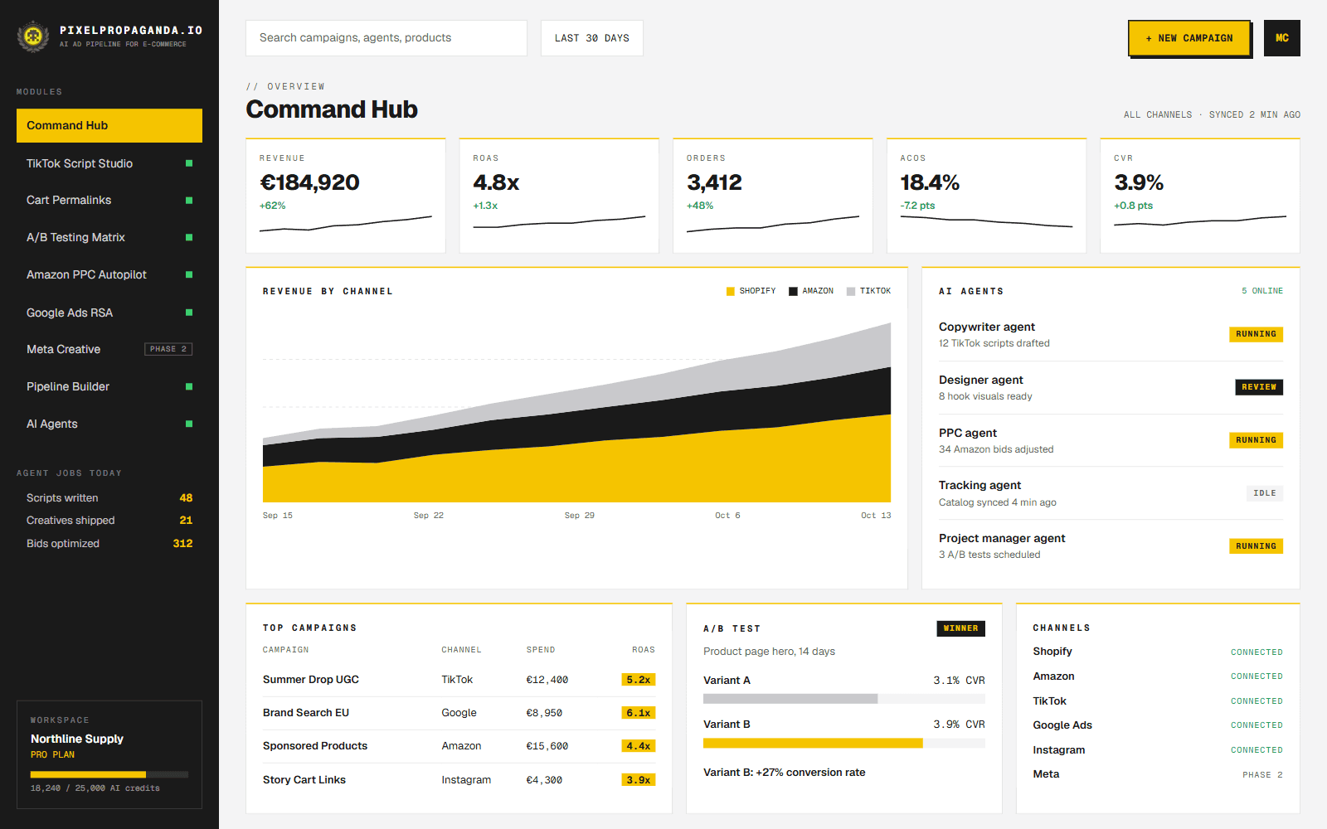This screenshot has height=829, width=1327.
Task: Click the Shopify yellow legend swatch
Action: tap(731, 291)
